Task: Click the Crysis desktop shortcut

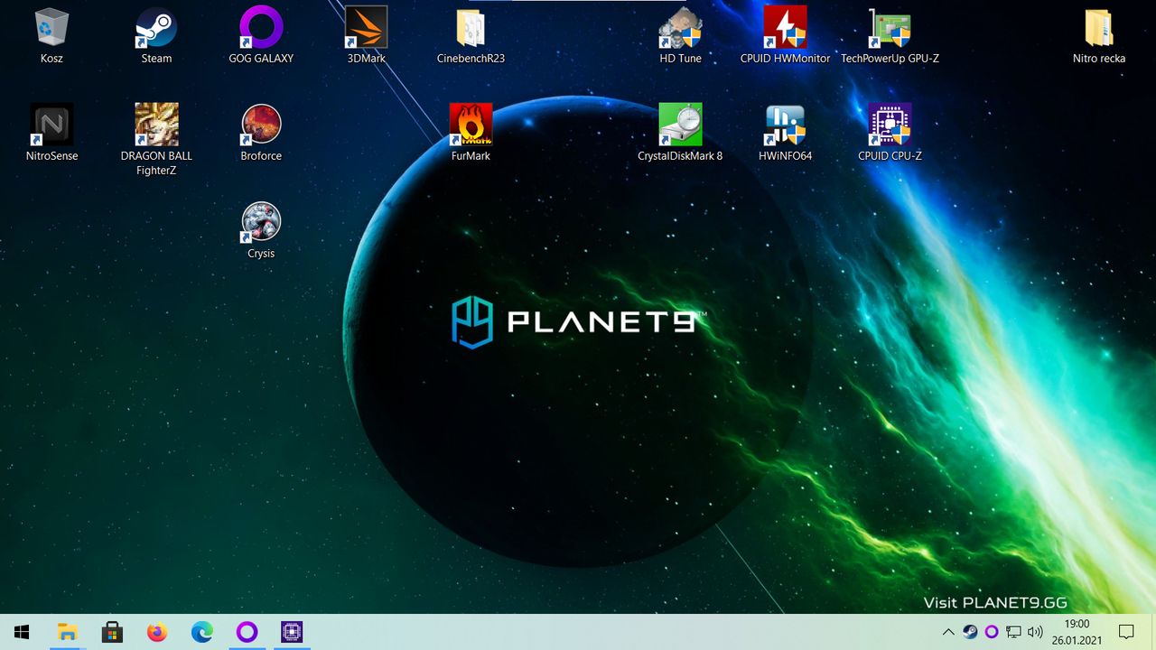Action: point(261,230)
